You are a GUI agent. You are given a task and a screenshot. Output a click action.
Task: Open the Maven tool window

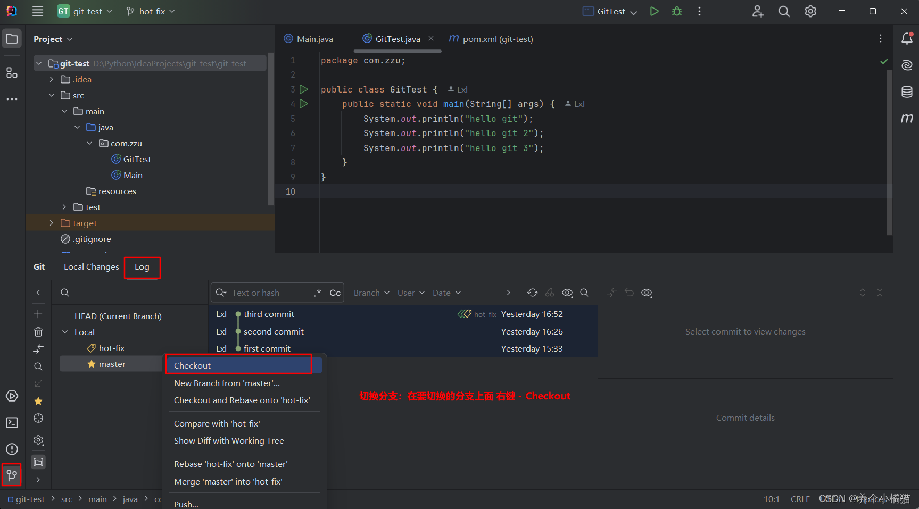tap(907, 118)
